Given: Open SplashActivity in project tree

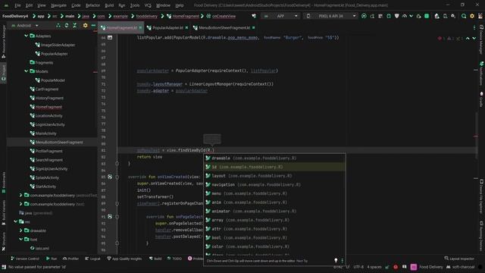Looking at the screenshot, I should [x=47, y=177].
